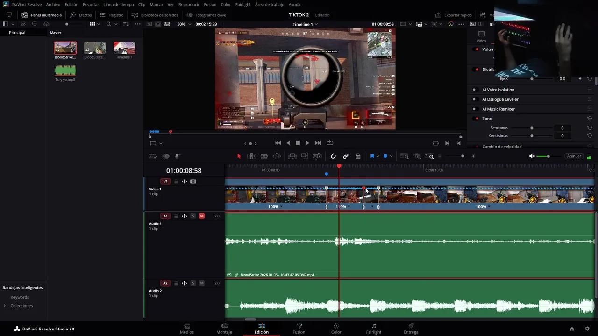Open the marker color dropdown arrow

point(391,156)
